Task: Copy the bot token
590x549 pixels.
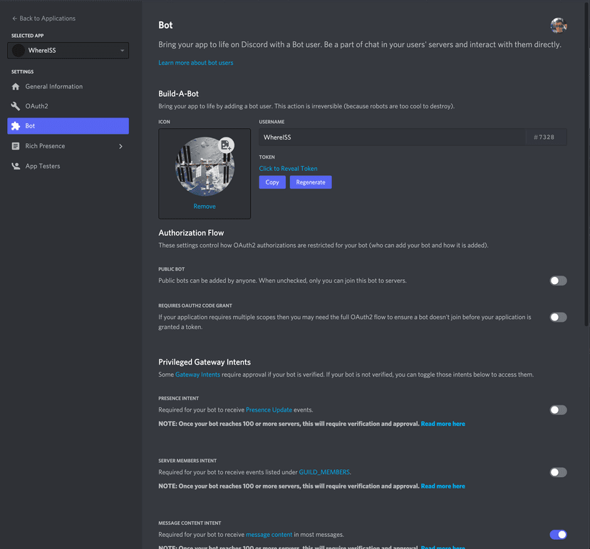Action: [272, 182]
